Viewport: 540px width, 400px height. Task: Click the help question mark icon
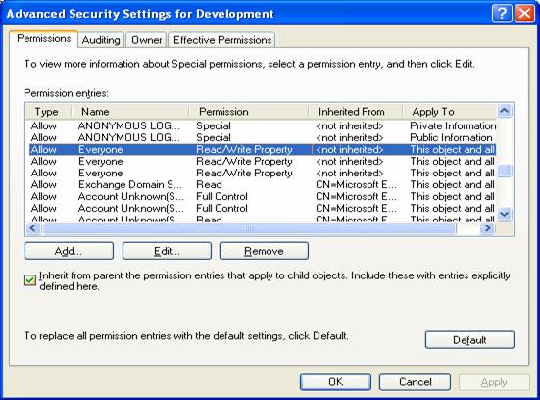pos(502,14)
